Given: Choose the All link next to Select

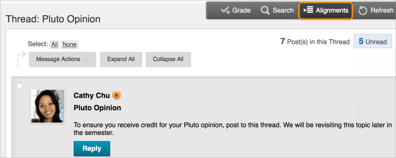Looking at the screenshot, I should pyautogui.click(x=54, y=44).
